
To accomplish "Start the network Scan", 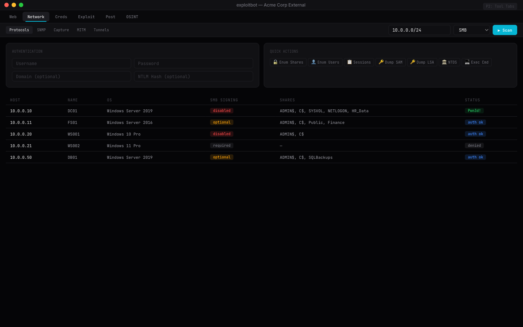I will [505, 30].
